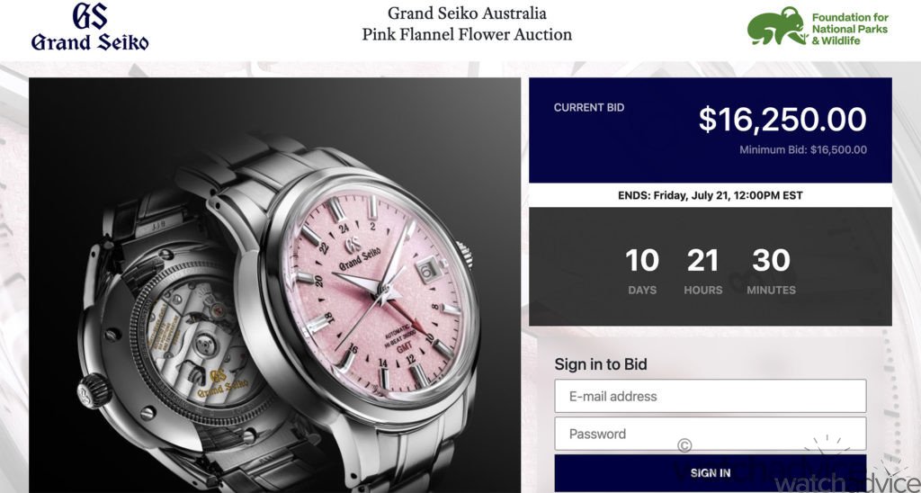Click the Sign in to Bid heading
921x493 pixels.
(x=601, y=364)
